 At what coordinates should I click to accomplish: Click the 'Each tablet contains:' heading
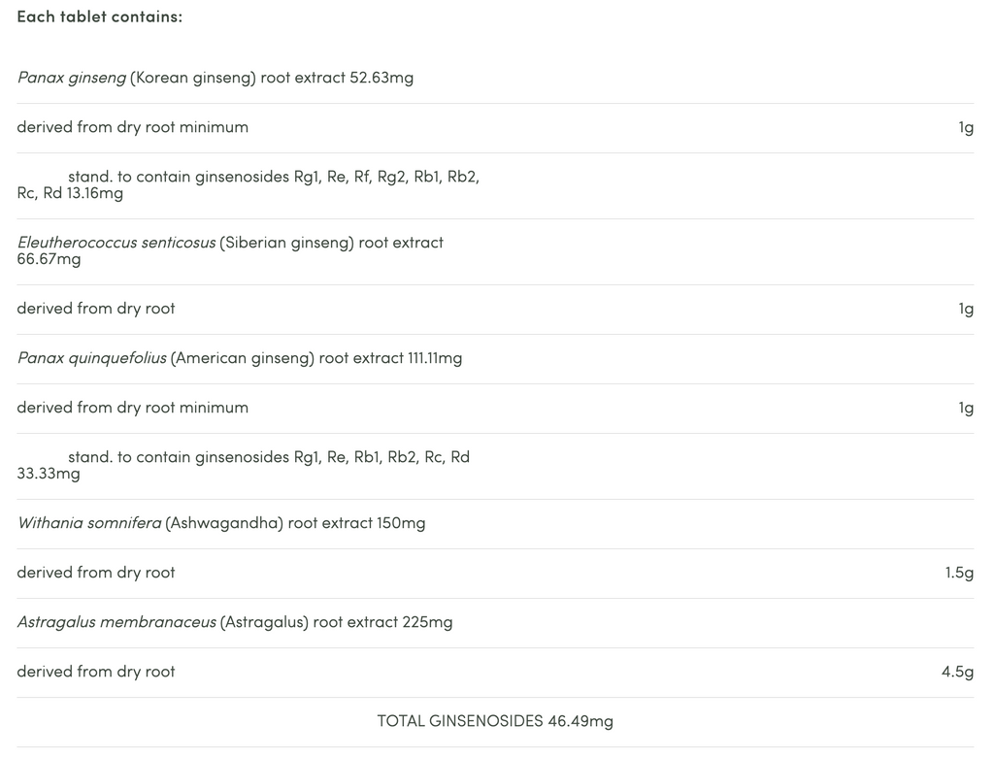click(99, 16)
